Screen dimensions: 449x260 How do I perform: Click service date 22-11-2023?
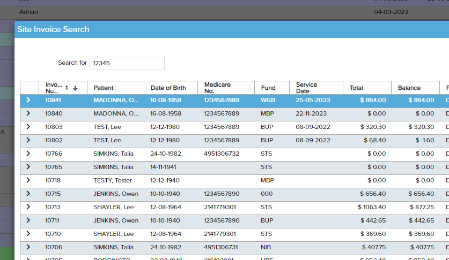(x=311, y=113)
